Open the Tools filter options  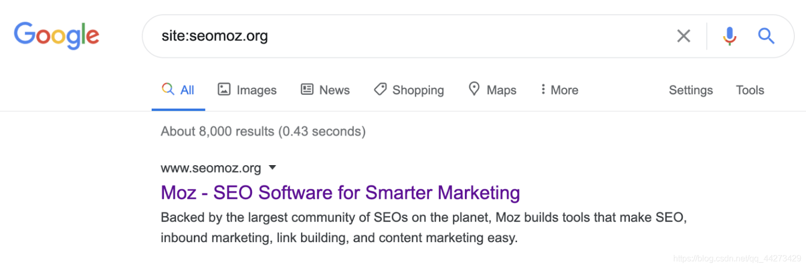[x=750, y=90]
